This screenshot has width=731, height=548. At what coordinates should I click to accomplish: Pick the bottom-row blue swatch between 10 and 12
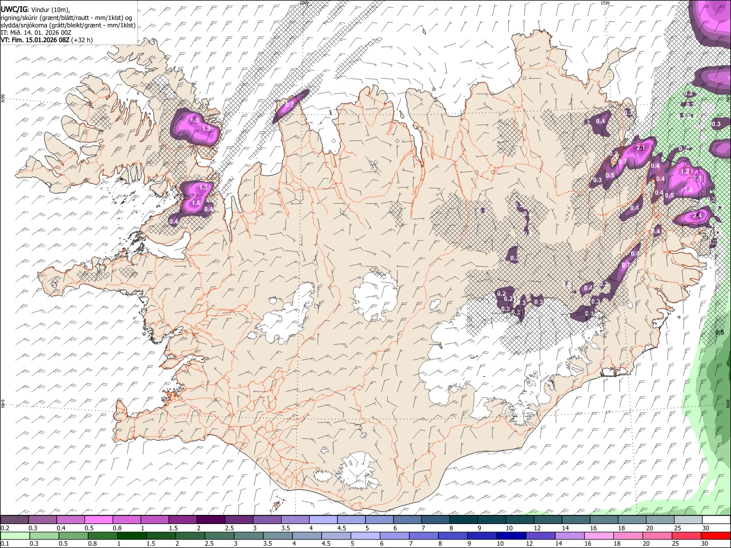click(512, 536)
